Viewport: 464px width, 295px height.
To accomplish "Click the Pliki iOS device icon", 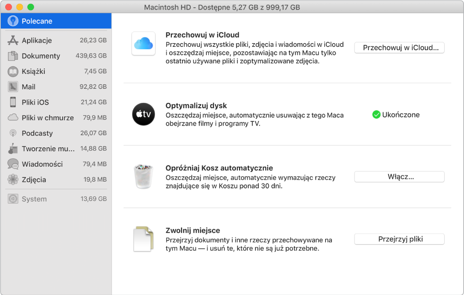I will [12, 102].
